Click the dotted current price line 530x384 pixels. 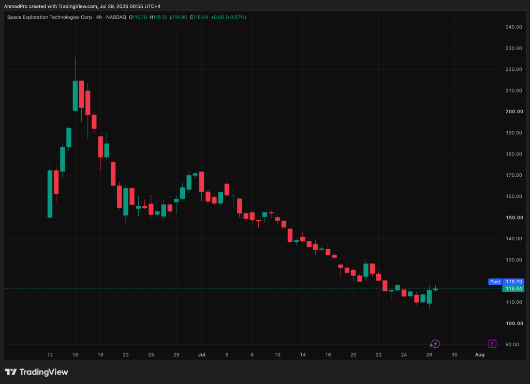(x=253, y=288)
